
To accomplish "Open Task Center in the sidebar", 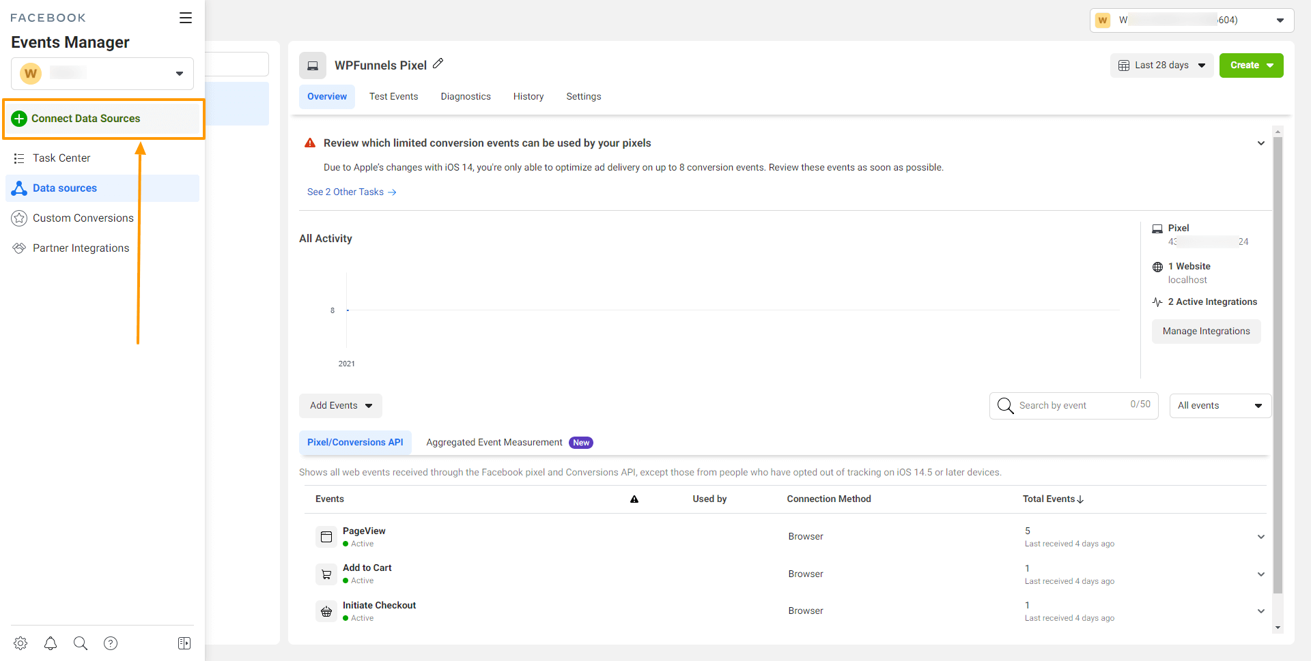I will (61, 158).
